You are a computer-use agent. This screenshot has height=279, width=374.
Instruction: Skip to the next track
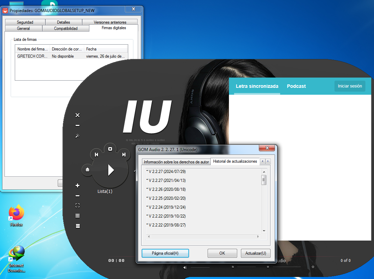point(124,155)
